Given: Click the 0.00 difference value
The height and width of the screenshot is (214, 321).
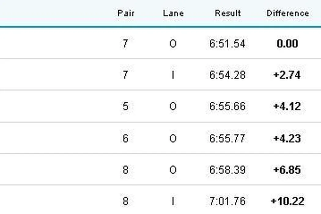Looking at the screenshot, I should [287, 44].
